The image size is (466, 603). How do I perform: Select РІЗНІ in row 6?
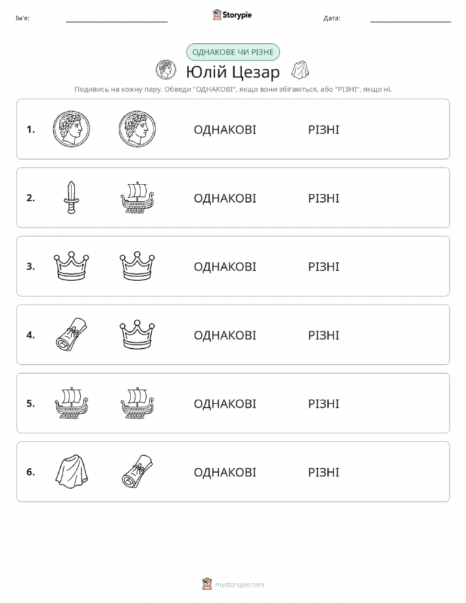click(x=324, y=472)
